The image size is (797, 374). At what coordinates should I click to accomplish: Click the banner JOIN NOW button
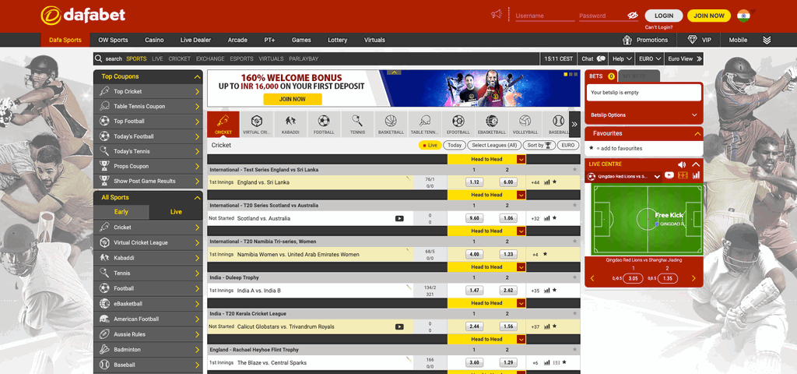click(293, 99)
